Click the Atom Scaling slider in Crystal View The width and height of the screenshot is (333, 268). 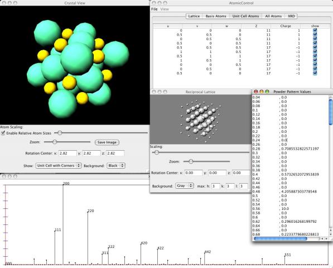click(x=101, y=133)
